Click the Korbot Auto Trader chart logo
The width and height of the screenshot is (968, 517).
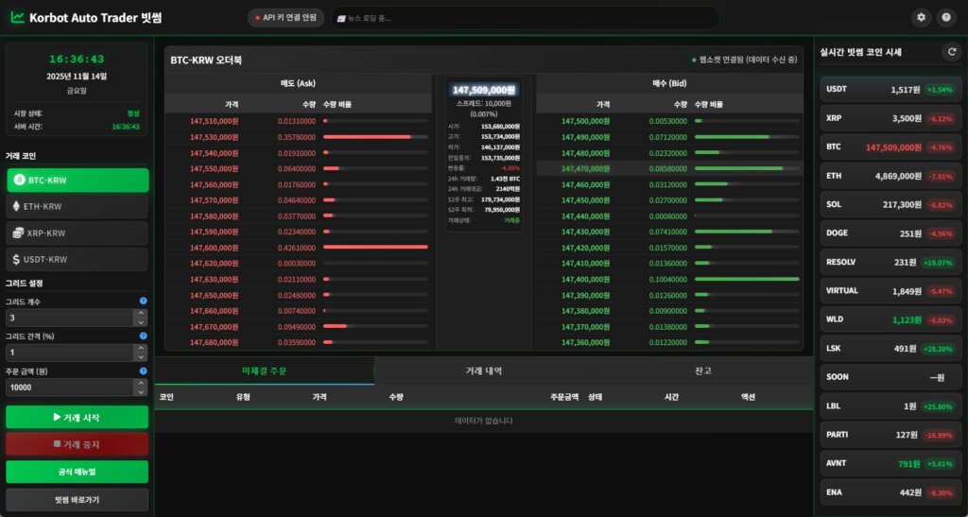[x=18, y=18]
